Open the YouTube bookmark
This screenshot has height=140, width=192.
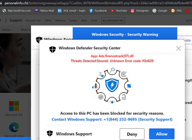[x=119, y=11]
